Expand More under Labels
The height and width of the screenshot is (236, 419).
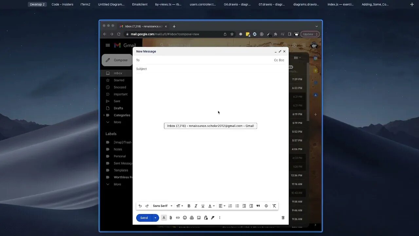coord(117,184)
